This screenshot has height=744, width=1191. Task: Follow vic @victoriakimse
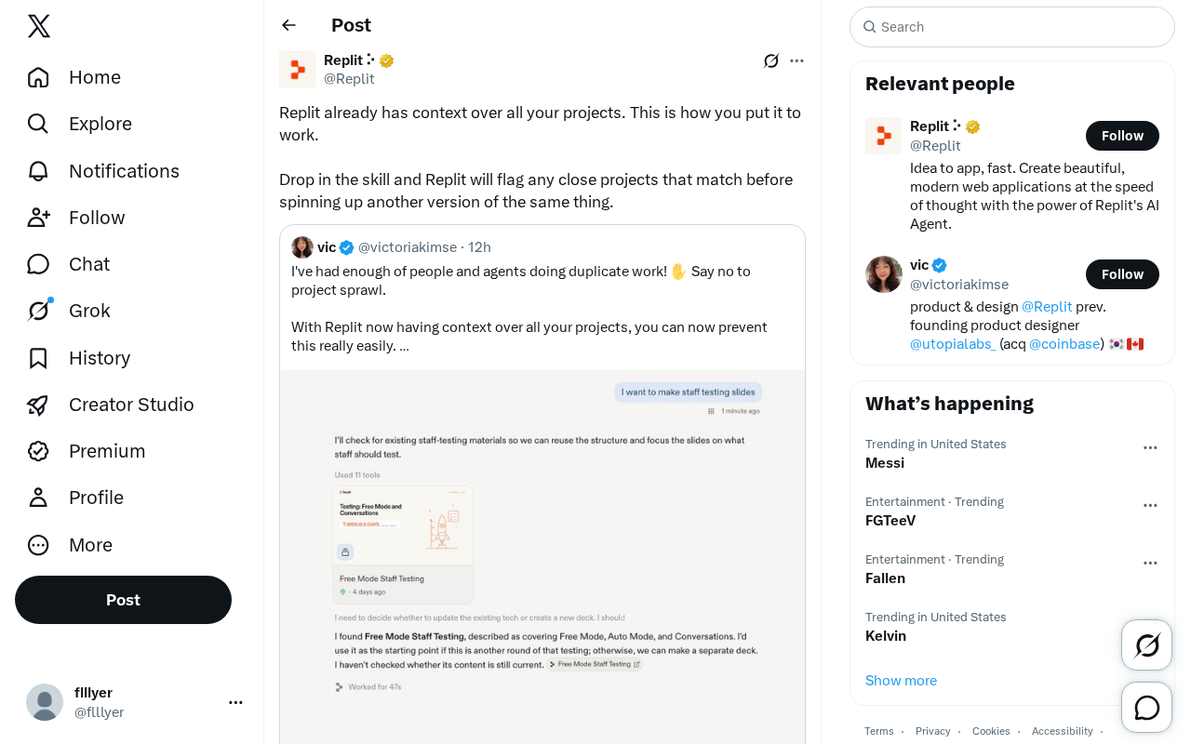[x=1122, y=274]
